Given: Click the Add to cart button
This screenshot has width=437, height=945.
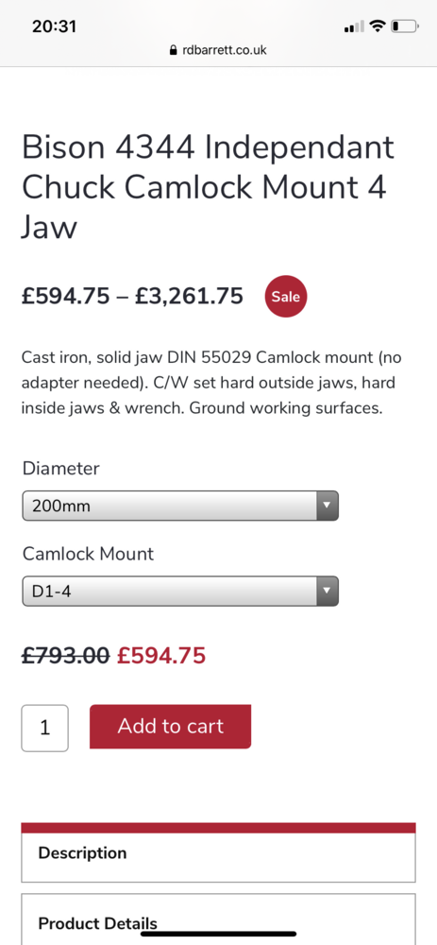Looking at the screenshot, I should (170, 726).
